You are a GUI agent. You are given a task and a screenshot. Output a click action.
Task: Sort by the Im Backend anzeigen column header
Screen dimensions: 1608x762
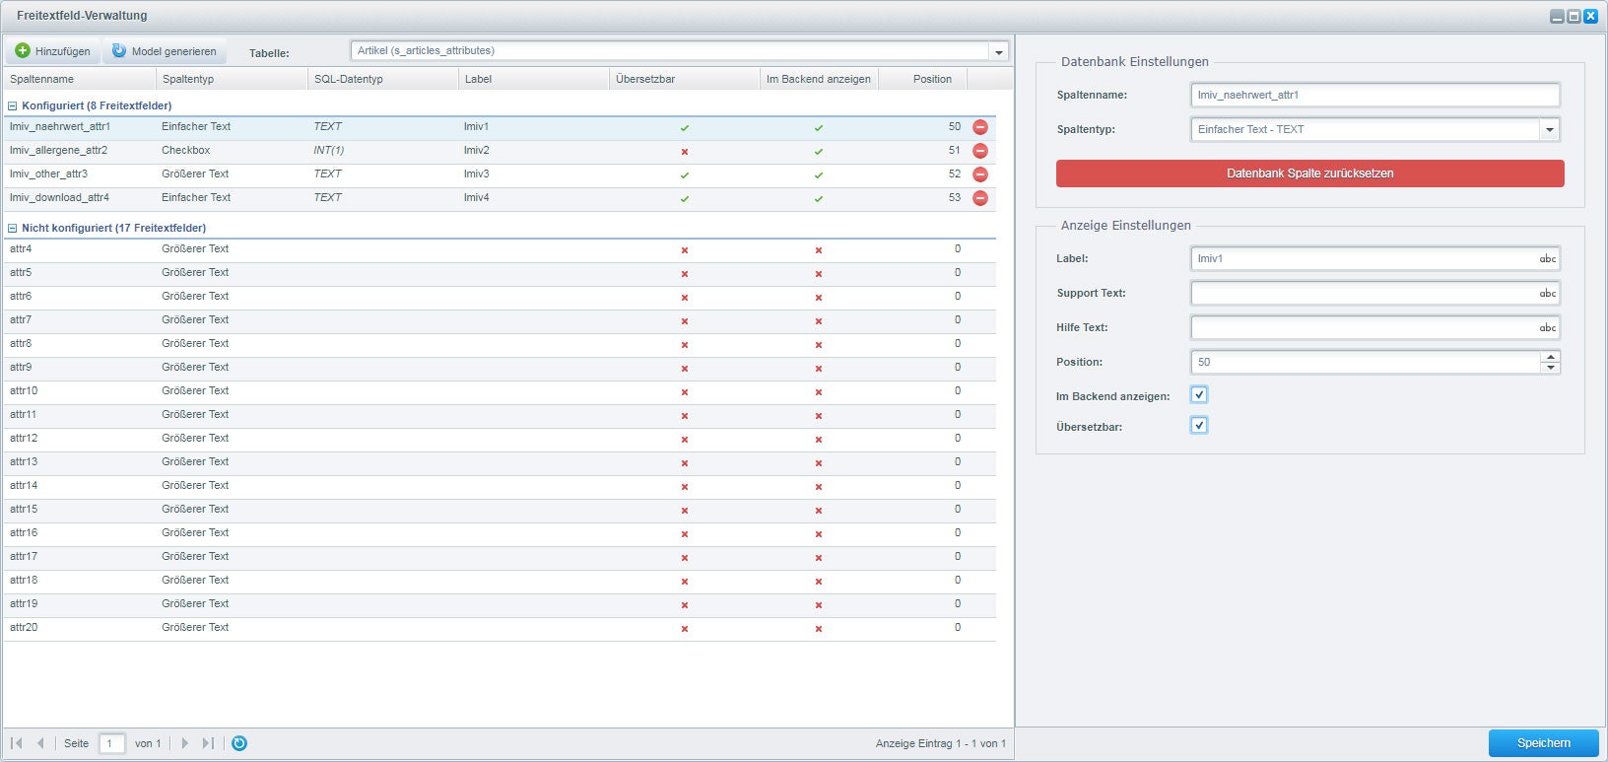point(819,79)
